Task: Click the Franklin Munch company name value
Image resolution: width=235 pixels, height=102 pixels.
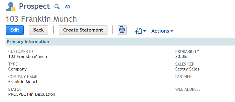Action: (x=23, y=82)
